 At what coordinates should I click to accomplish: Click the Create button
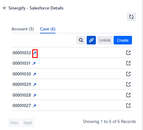point(123,40)
